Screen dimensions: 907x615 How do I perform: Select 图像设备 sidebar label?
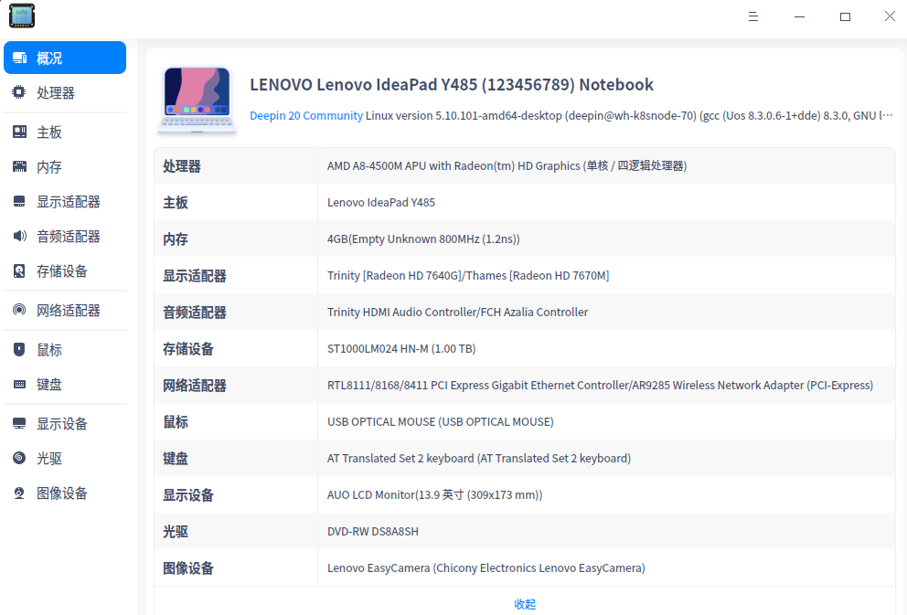(62, 493)
